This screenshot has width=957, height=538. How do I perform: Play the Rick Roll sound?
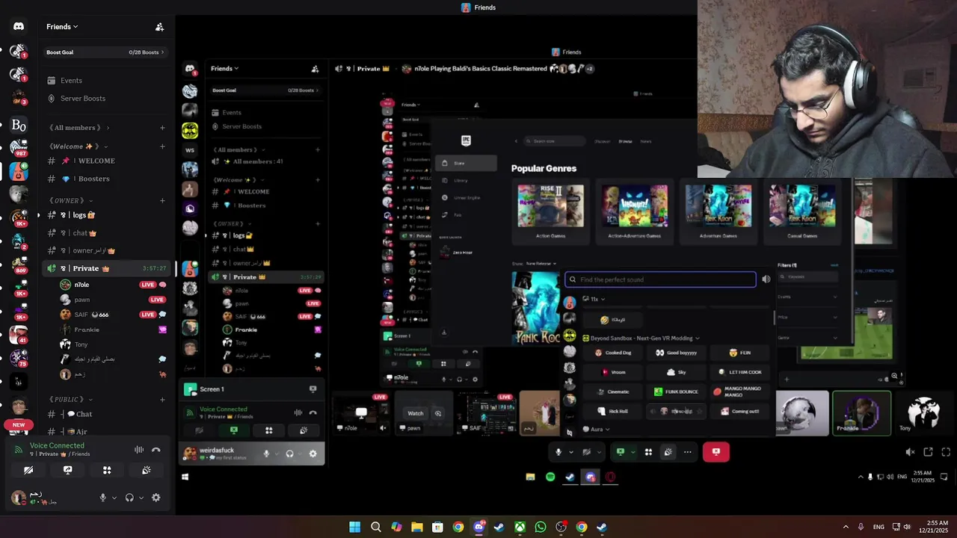click(612, 411)
